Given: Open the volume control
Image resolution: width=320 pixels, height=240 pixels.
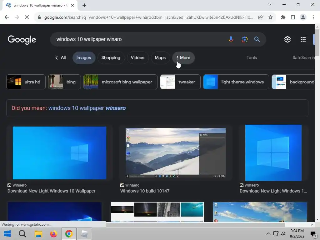Looking at the screenshot, I should click(x=283, y=234).
